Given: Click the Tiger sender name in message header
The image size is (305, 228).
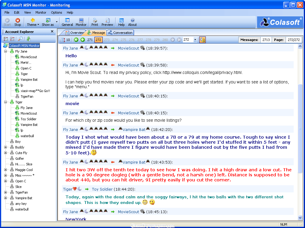Looking at the screenshot, I should pyautogui.click(x=68, y=189).
